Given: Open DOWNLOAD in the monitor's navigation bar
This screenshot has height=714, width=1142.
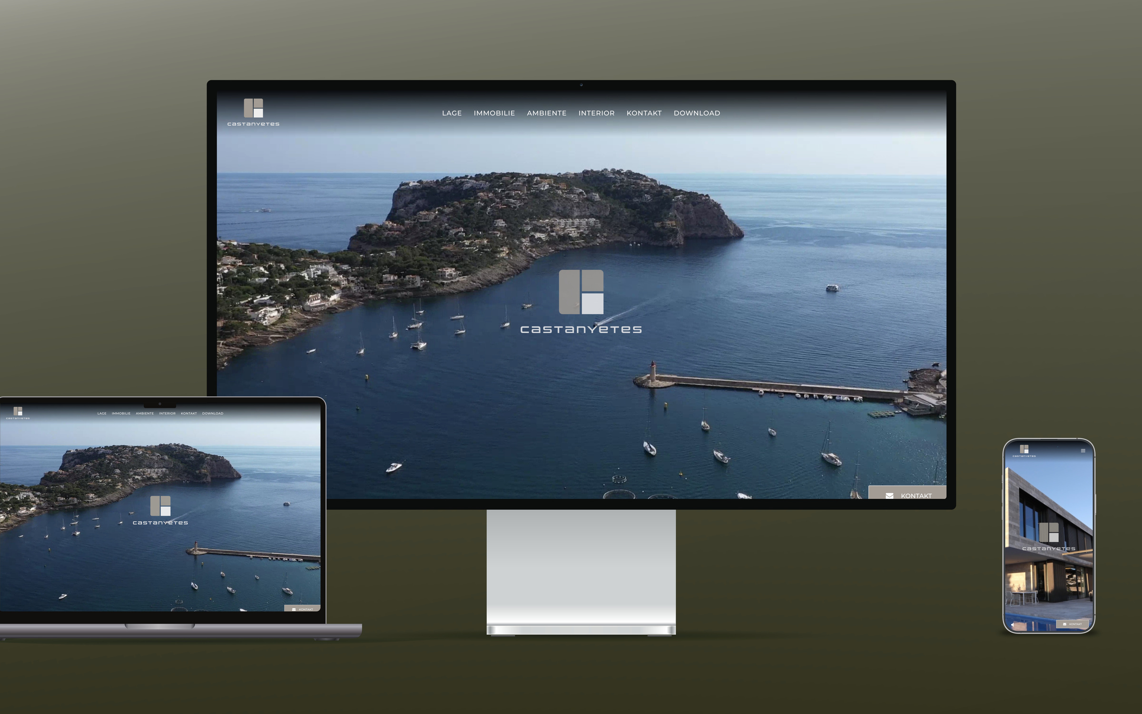Looking at the screenshot, I should pyautogui.click(x=697, y=113).
